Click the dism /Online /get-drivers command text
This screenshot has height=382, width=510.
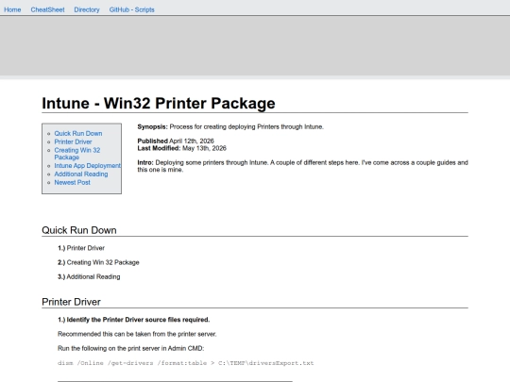point(185,363)
